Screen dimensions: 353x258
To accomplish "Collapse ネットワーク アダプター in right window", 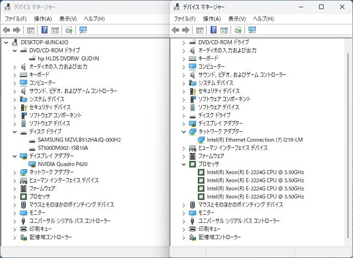I will point(184,132).
